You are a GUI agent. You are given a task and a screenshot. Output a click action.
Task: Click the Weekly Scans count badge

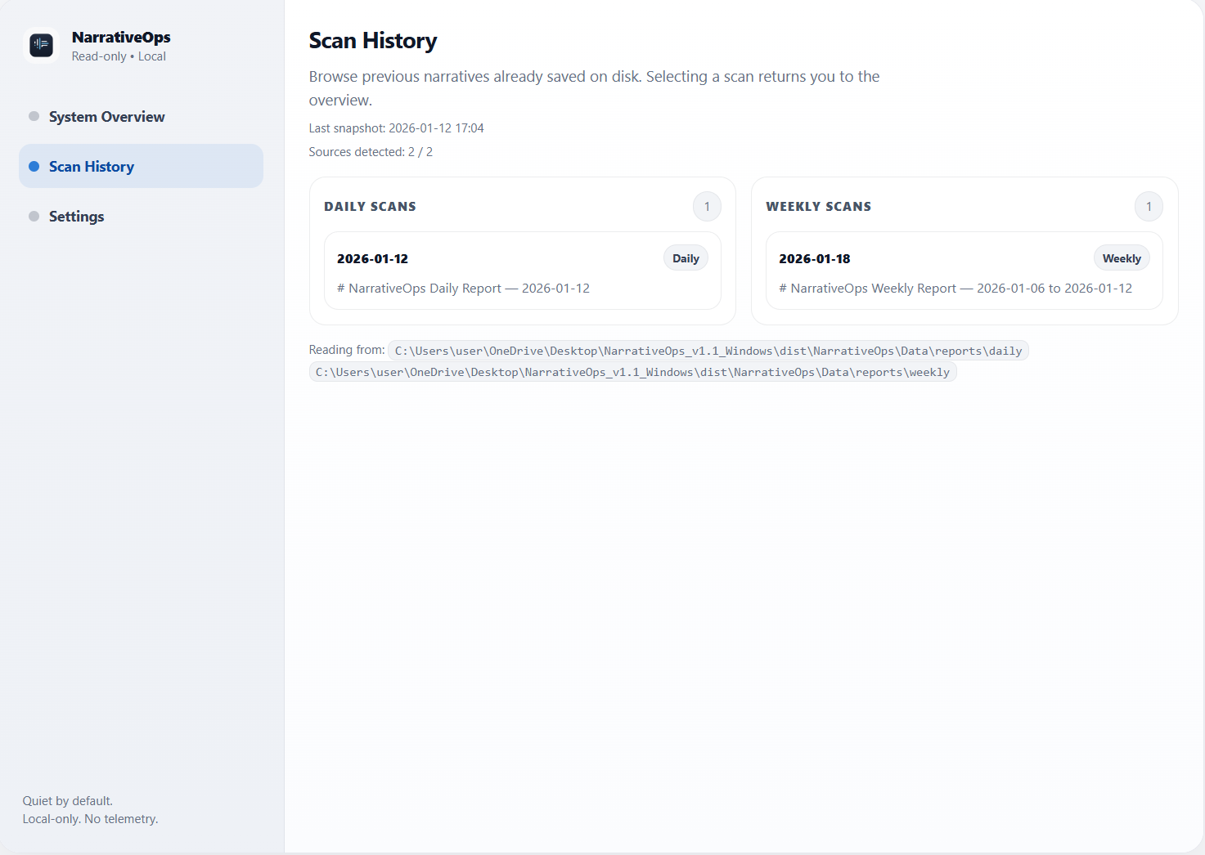(1149, 207)
